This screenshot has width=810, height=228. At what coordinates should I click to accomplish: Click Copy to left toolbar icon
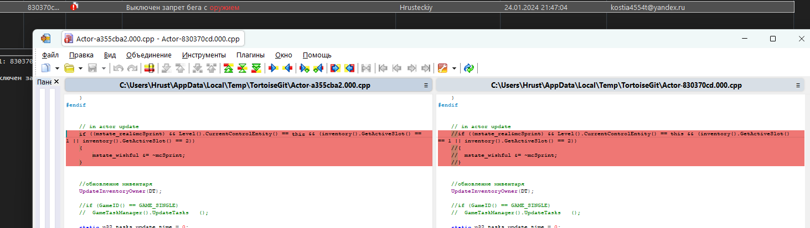tap(287, 68)
